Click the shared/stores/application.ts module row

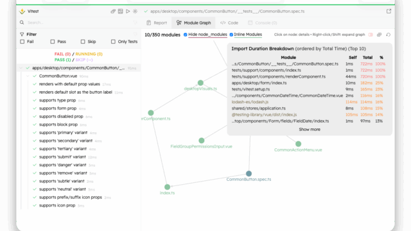[309, 108]
